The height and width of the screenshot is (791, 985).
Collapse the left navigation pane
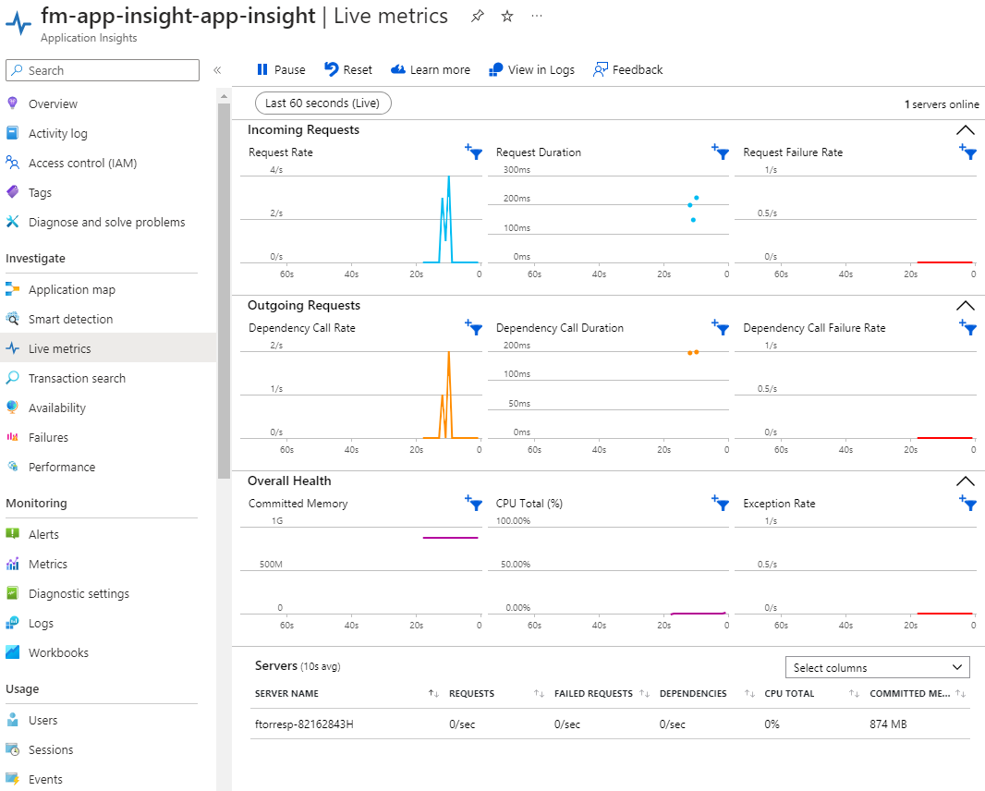[x=216, y=68]
